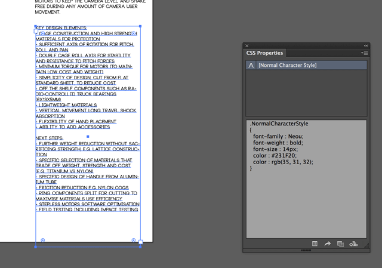Click the Generate CSS gear icon
The image size is (382, 268).
[353, 244]
